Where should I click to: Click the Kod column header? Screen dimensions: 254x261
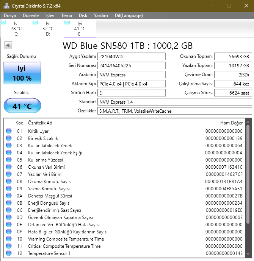pos(19,123)
